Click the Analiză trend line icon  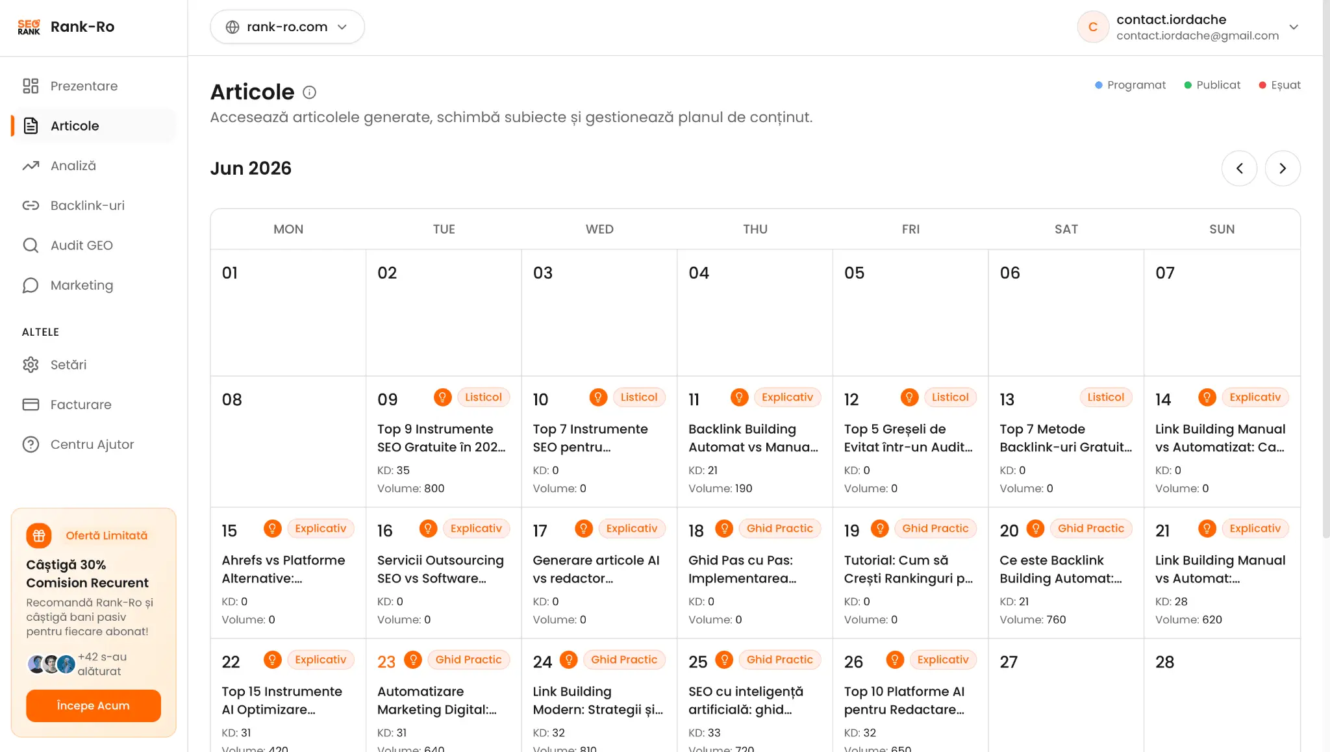(x=31, y=166)
